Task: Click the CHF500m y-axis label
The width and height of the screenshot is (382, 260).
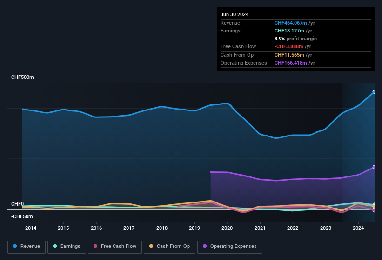Action: click(x=22, y=78)
